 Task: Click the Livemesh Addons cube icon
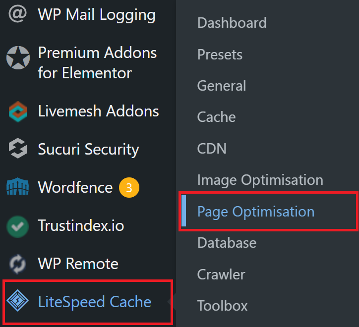(18, 111)
